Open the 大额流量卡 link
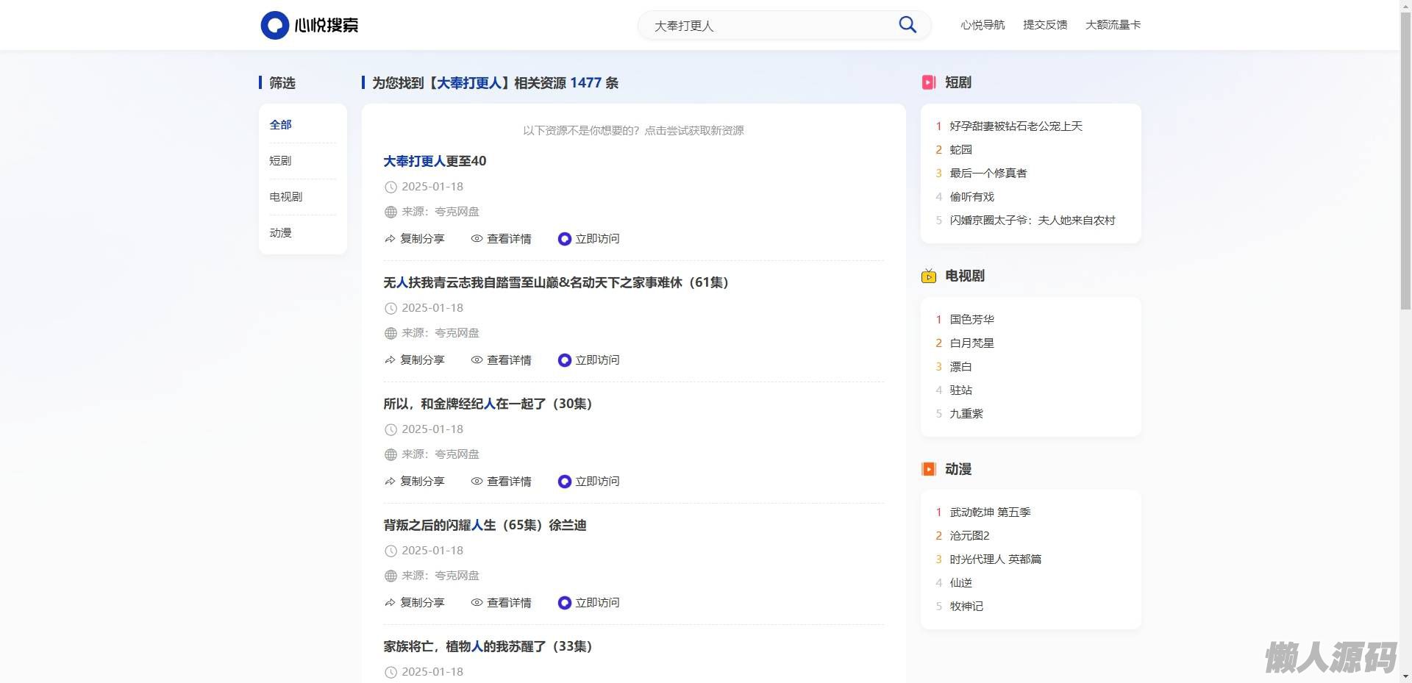Screen dimensions: 1412x683 (x=1113, y=25)
